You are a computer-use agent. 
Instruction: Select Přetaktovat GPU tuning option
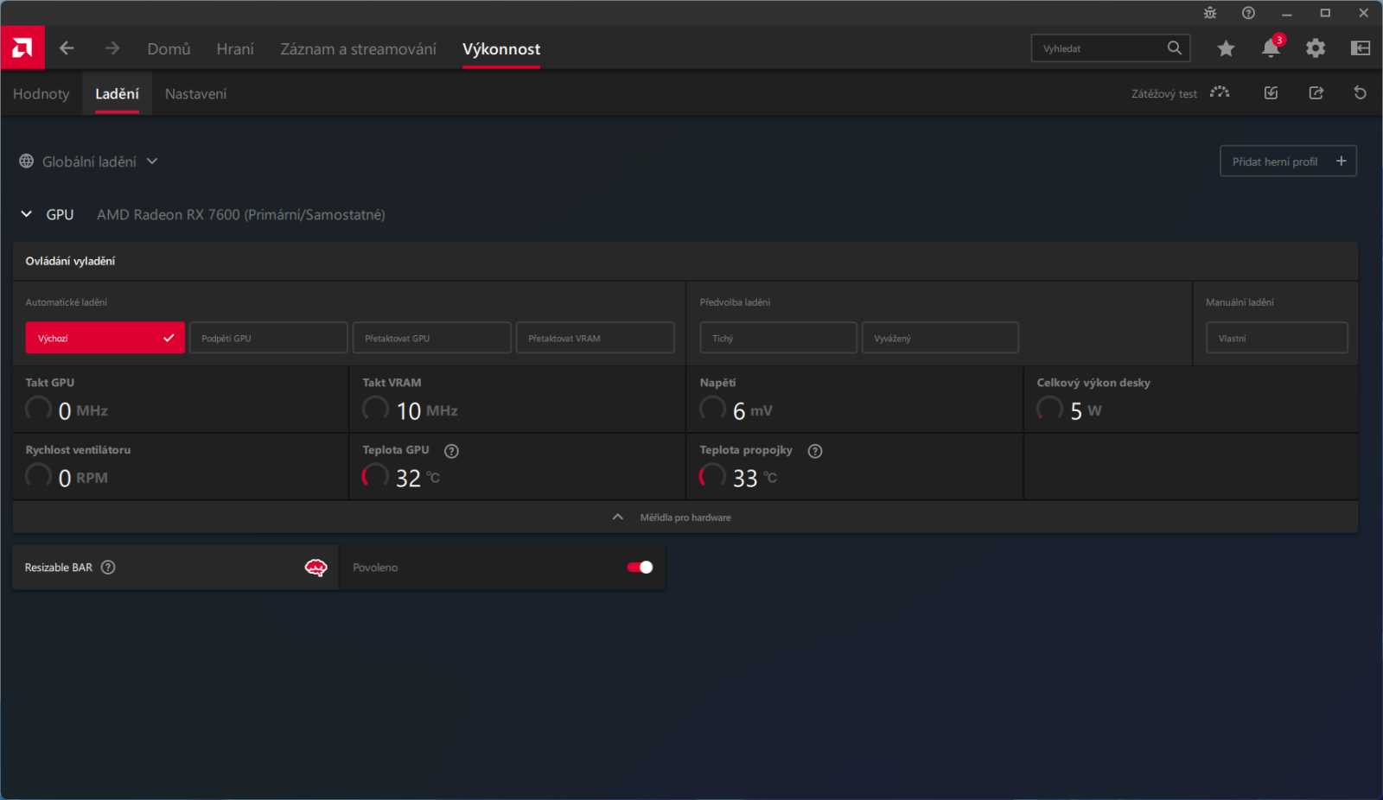[431, 338]
